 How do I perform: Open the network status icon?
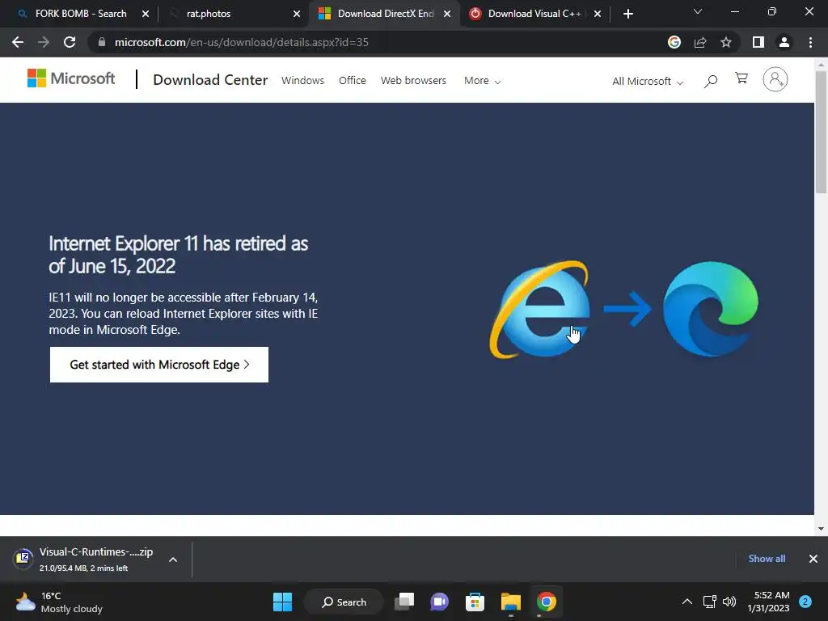[x=710, y=602]
